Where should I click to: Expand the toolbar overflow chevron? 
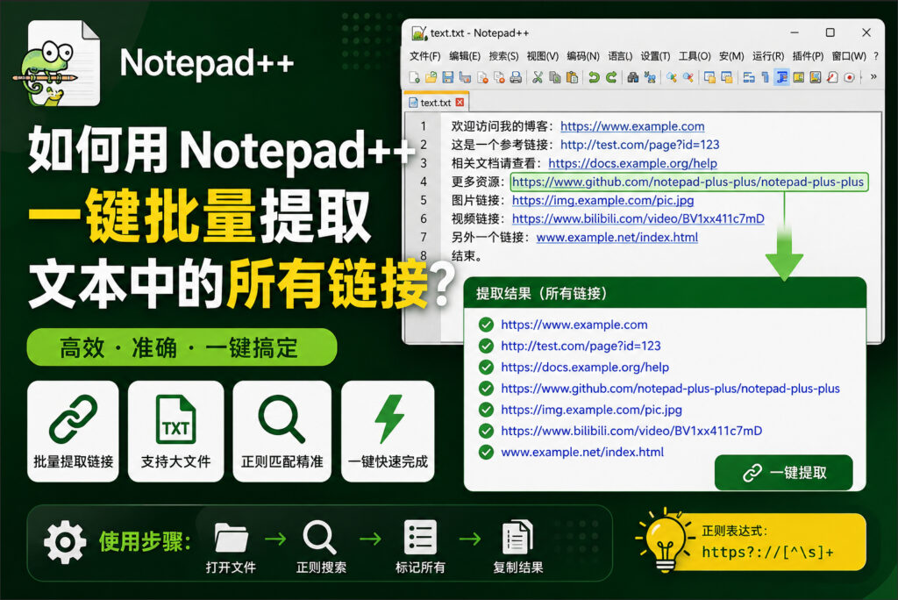click(x=873, y=76)
